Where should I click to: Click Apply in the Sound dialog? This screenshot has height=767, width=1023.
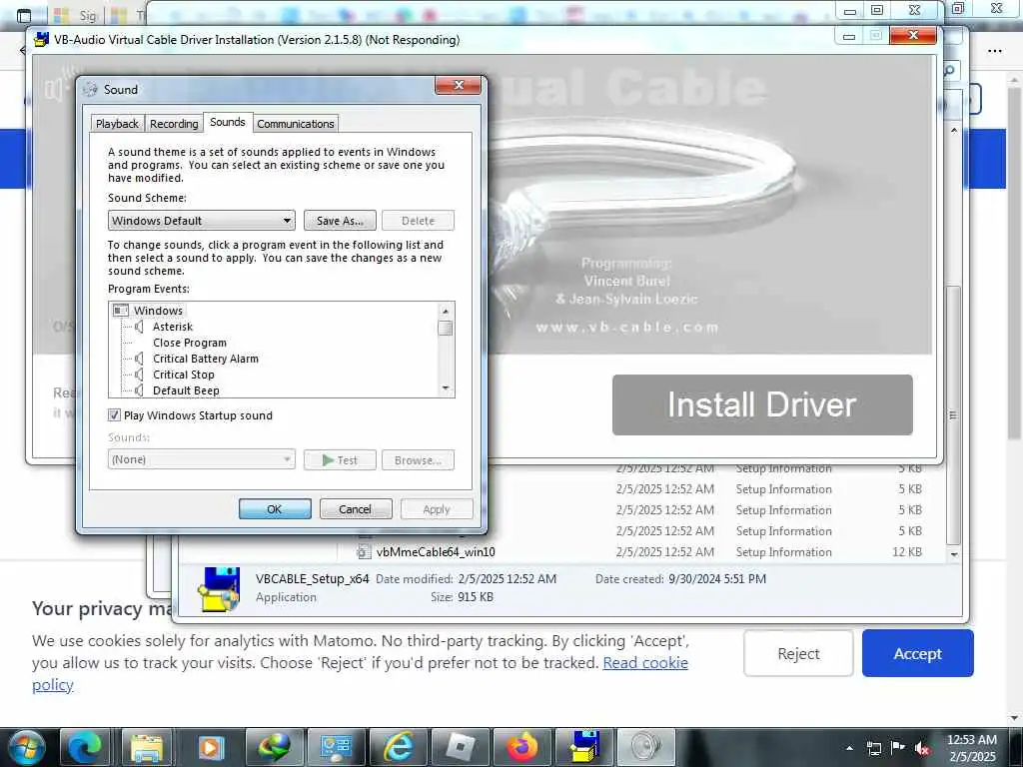437,508
